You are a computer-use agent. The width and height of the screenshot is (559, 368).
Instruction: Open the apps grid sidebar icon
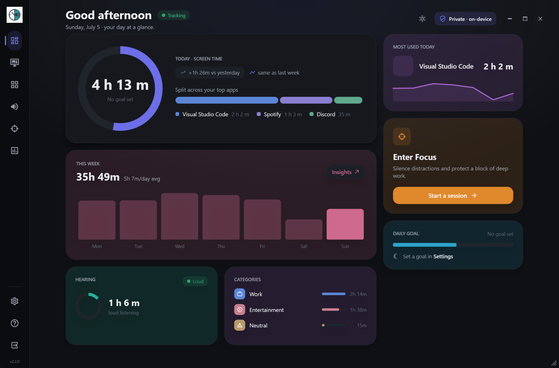[15, 85]
